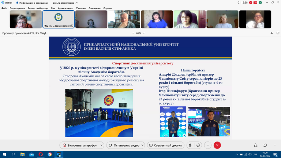This screenshot has height=158, width=281.
Task: Open the chat bubble icon
Action: (x=265, y=145)
